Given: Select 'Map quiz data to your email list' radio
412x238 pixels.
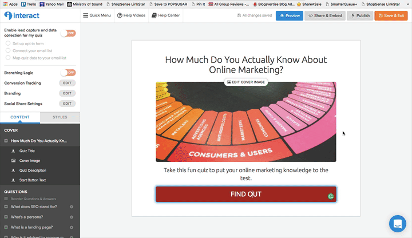Looking at the screenshot, I should [8, 58].
